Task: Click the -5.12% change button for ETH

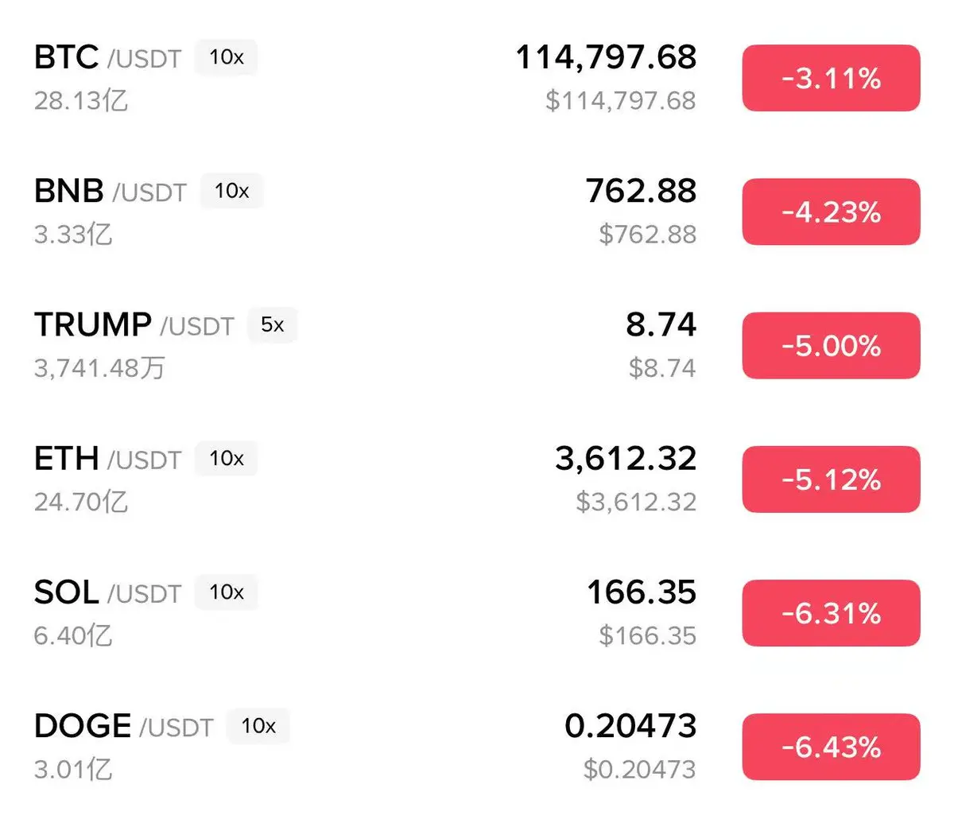Action: coord(831,479)
